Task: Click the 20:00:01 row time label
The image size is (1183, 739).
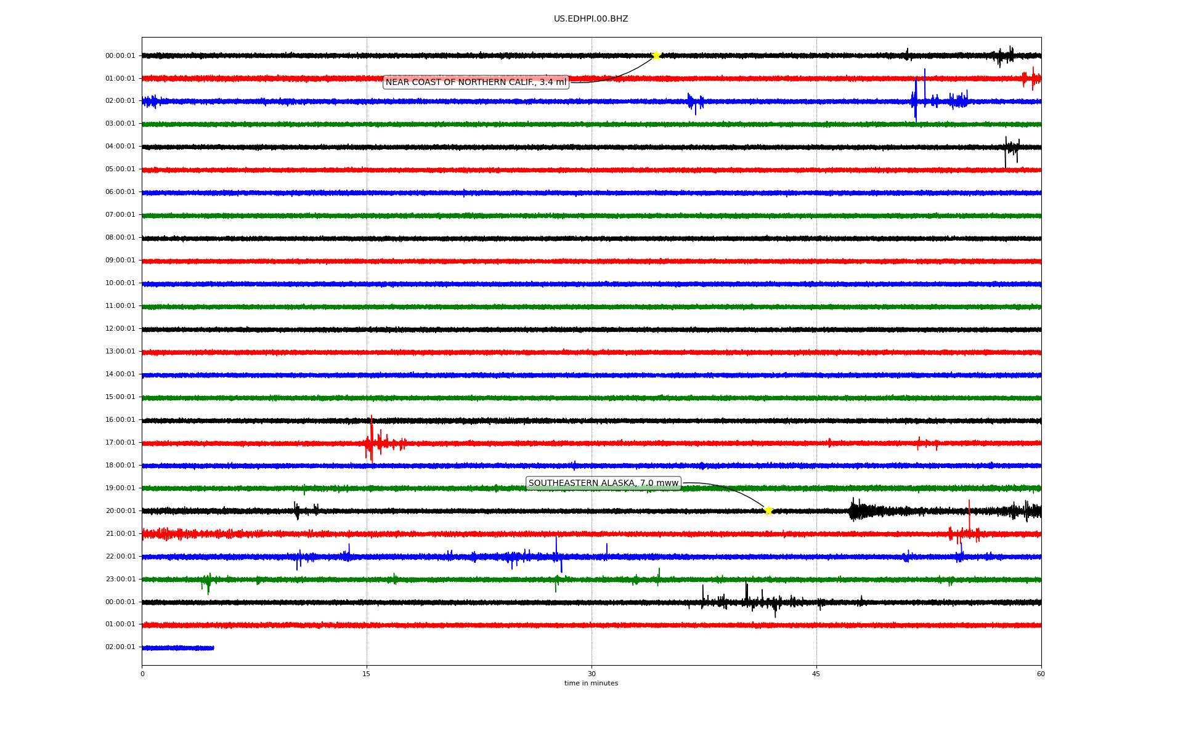Action: pyautogui.click(x=120, y=511)
